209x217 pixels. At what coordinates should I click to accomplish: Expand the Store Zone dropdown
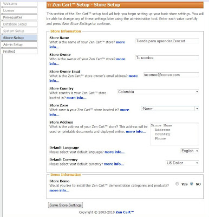point(170,108)
